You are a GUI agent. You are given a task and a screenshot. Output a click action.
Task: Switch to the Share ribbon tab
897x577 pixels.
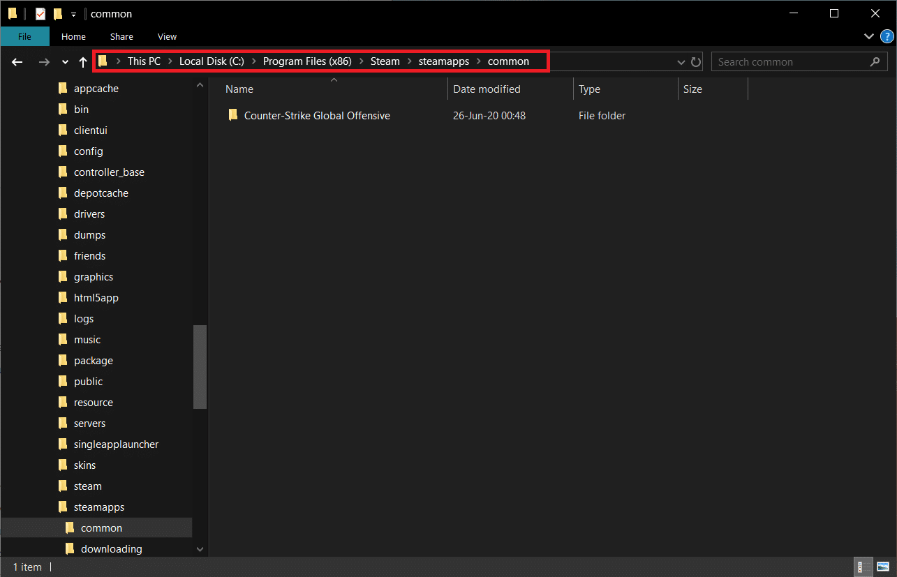121,36
